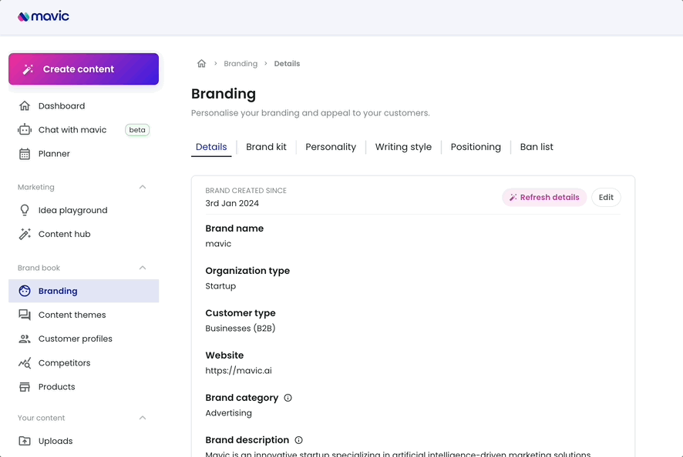Click the Competitors chart search icon

tap(25, 363)
